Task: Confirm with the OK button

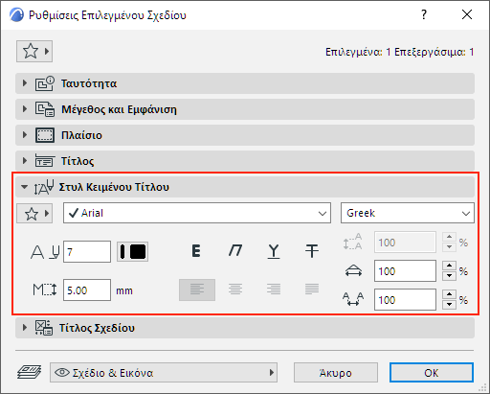Action: click(432, 373)
